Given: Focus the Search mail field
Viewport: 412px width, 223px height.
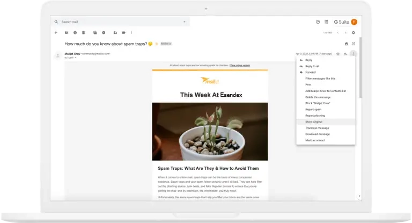Looking at the screenshot, I should [121, 22].
